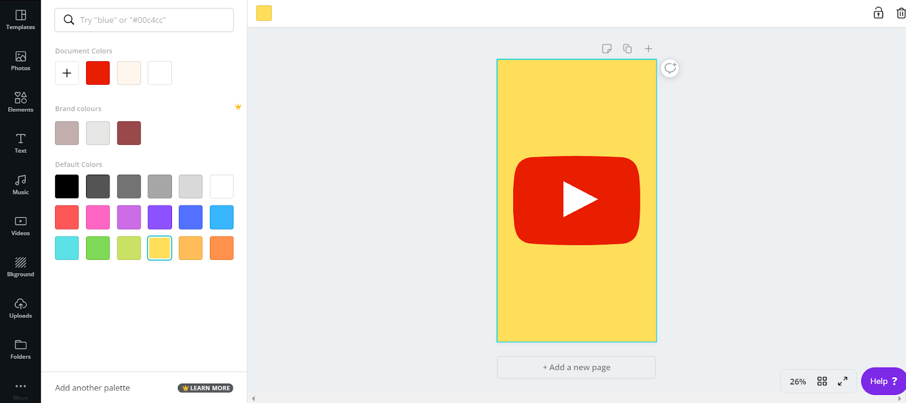Image resolution: width=906 pixels, height=403 pixels.
Task: Open the Help button
Action: click(884, 381)
